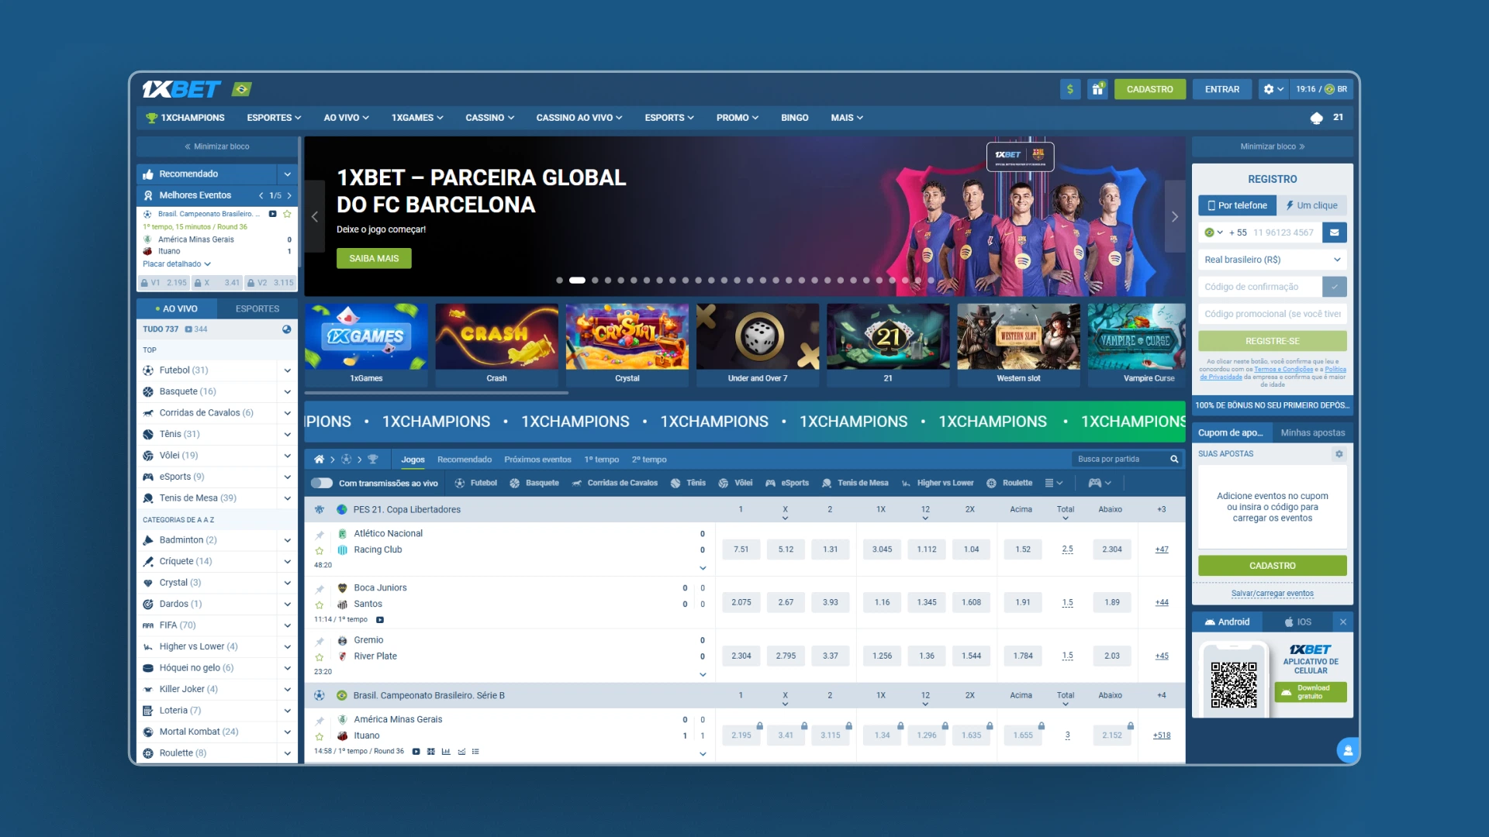Screen dimensions: 1489x837
Task: Click the search magnifier in Busca por partida
Action: pos(1174,459)
